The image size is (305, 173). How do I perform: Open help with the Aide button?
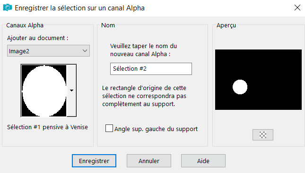coord(203,161)
